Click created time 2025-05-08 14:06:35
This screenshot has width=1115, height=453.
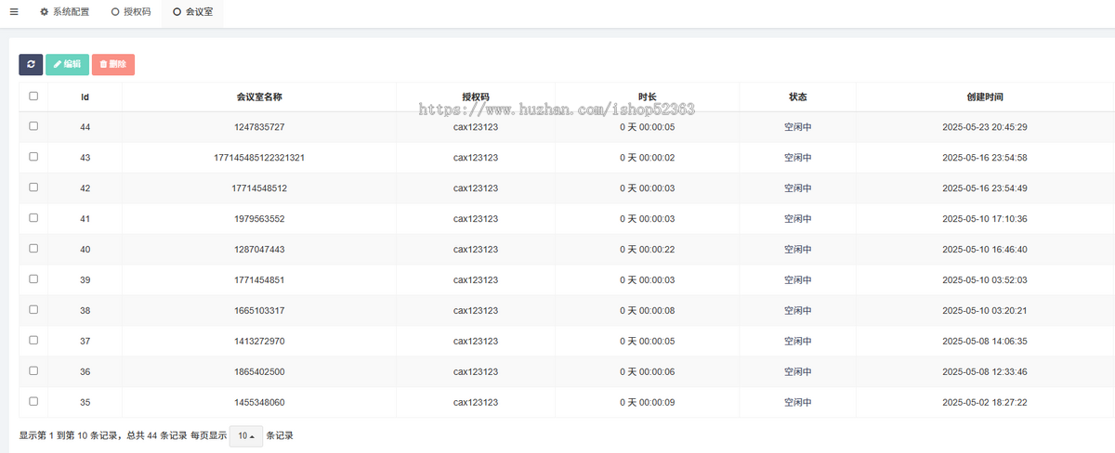pyautogui.click(x=985, y=342)
